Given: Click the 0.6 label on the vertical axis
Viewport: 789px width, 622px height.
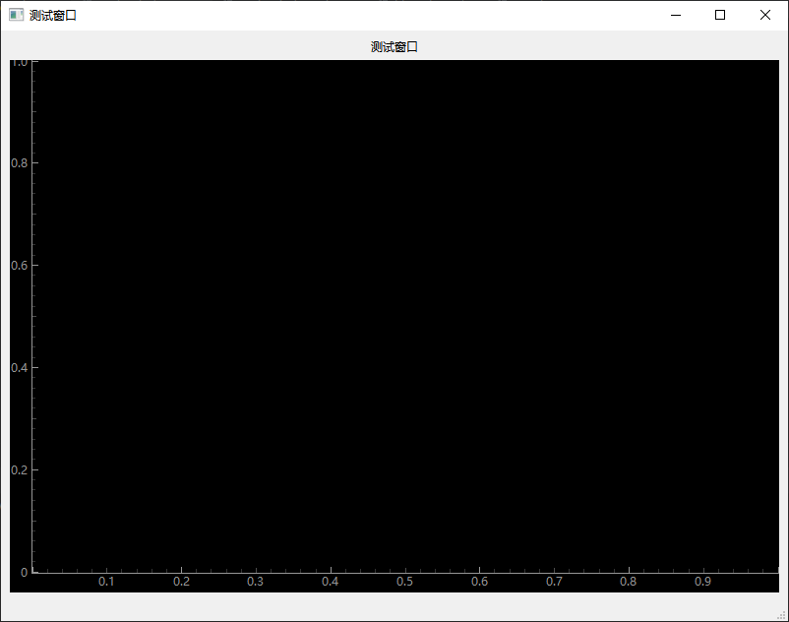Looking at the screenshot, I should tap(19, 265).
